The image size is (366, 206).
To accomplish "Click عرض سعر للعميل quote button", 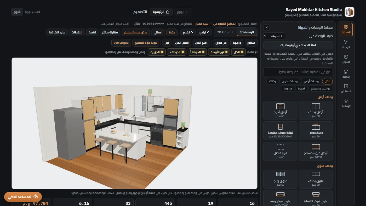I will [x=136, y=33].
